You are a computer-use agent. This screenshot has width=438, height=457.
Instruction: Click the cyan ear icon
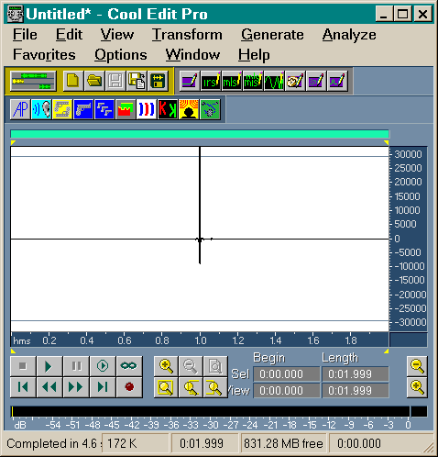click(x=41, y=109)
